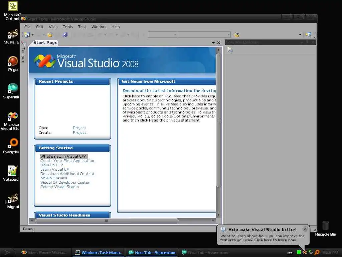This screenshot has width=342, height=257.
Task: Select the Pego desktop icon
Action: pyautogui.click(x=13, y=64)
